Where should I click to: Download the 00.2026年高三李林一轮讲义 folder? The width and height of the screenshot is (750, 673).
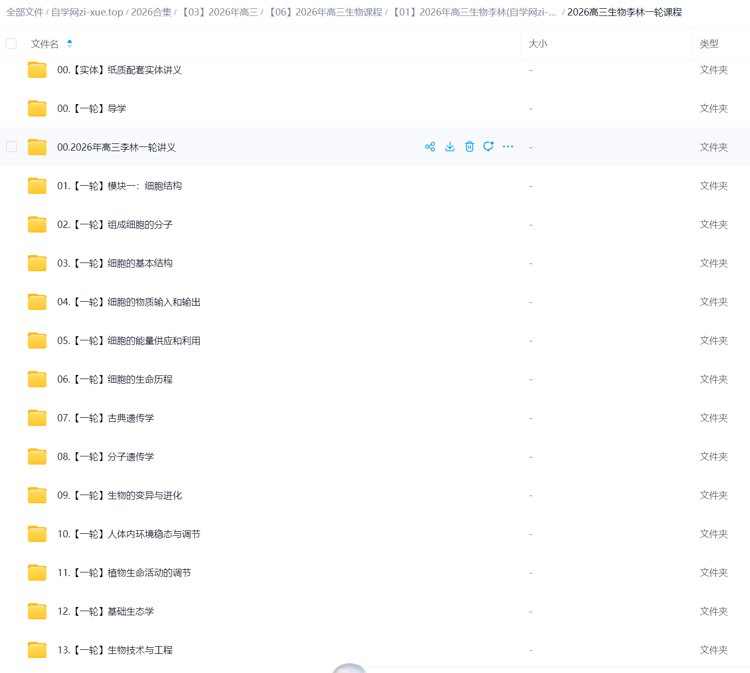click(450, 147)
